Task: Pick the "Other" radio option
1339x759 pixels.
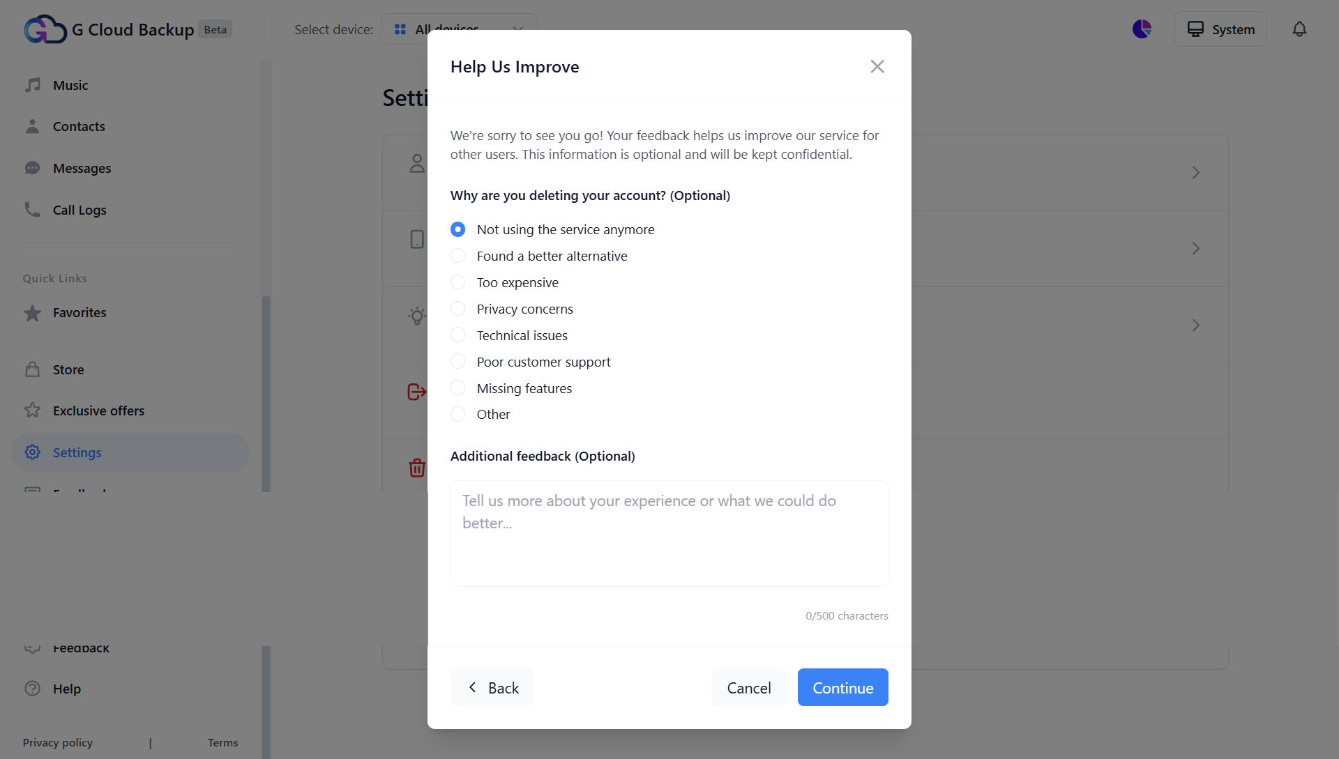Action: tap(458, 414)
